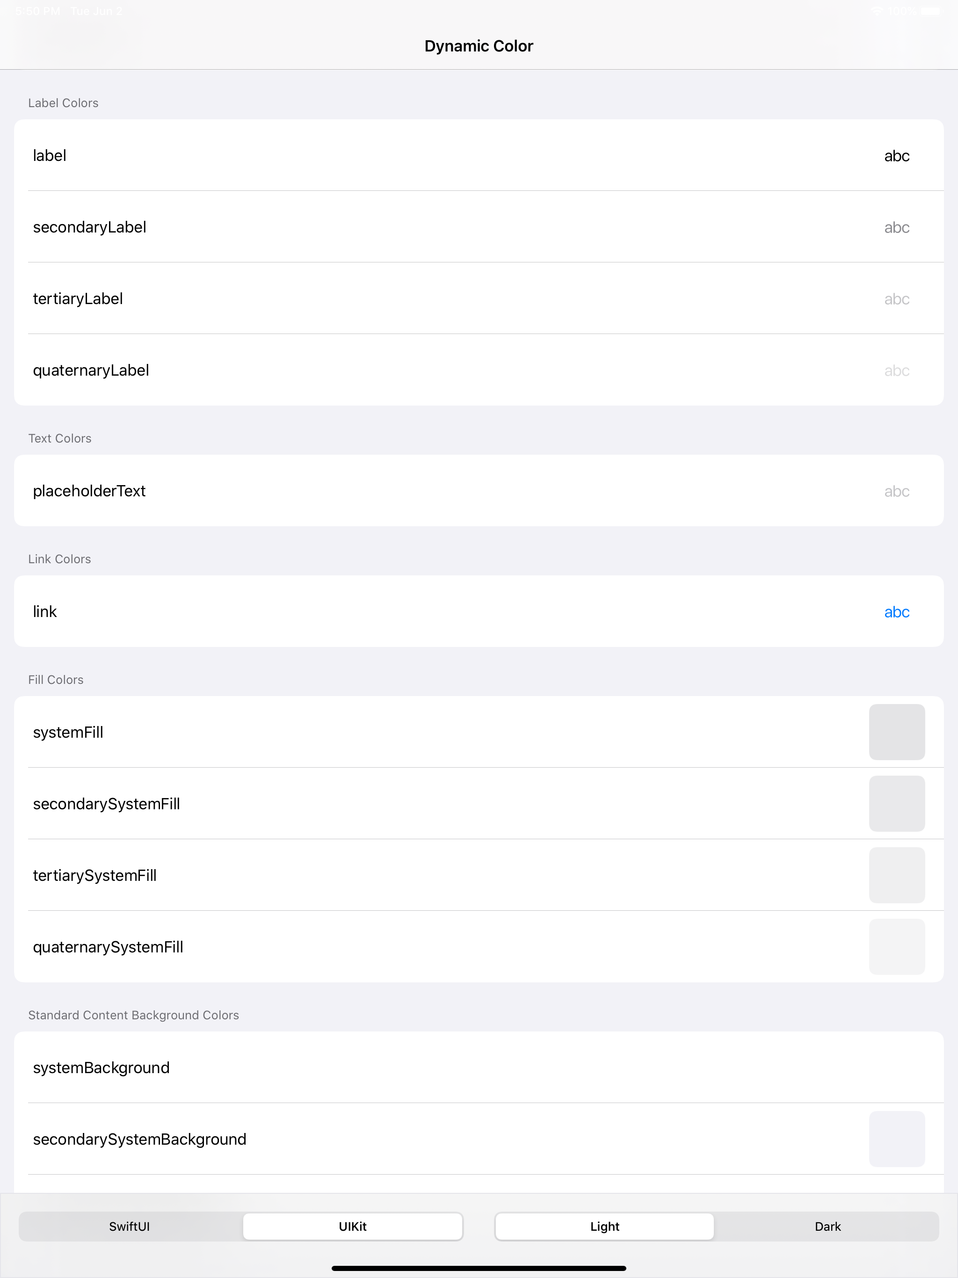This screenshot has height=1278, width=958.
Task: Tap the tertiarySystemFill color swatch
Action: coord(896,875)
